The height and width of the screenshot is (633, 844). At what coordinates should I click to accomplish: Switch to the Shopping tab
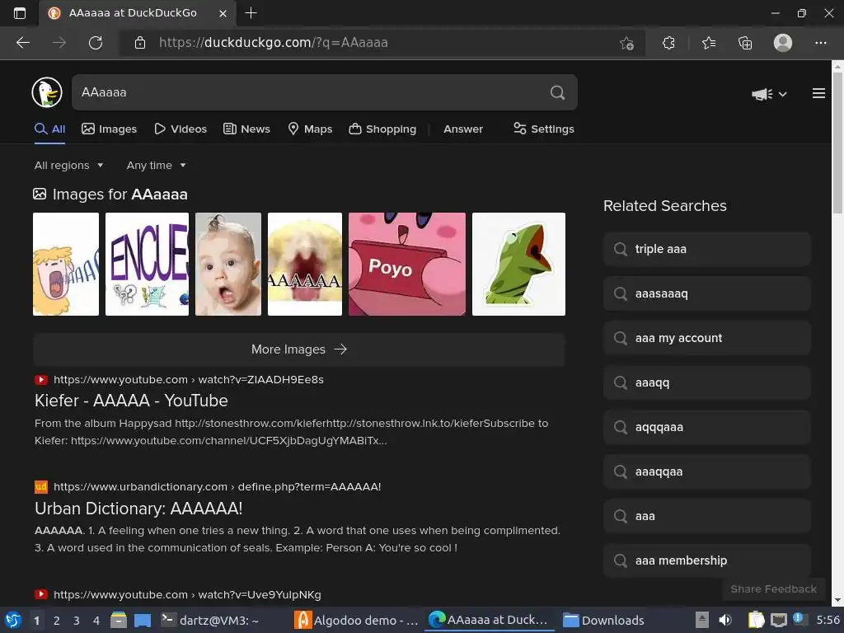pyautogui.click(x=382, y=129)
